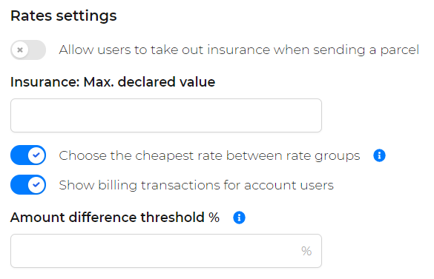Click the Insurance max declared value field
The width and height of the screenshot is (434, 279).
pyautogui.click(x=166, y=115)
